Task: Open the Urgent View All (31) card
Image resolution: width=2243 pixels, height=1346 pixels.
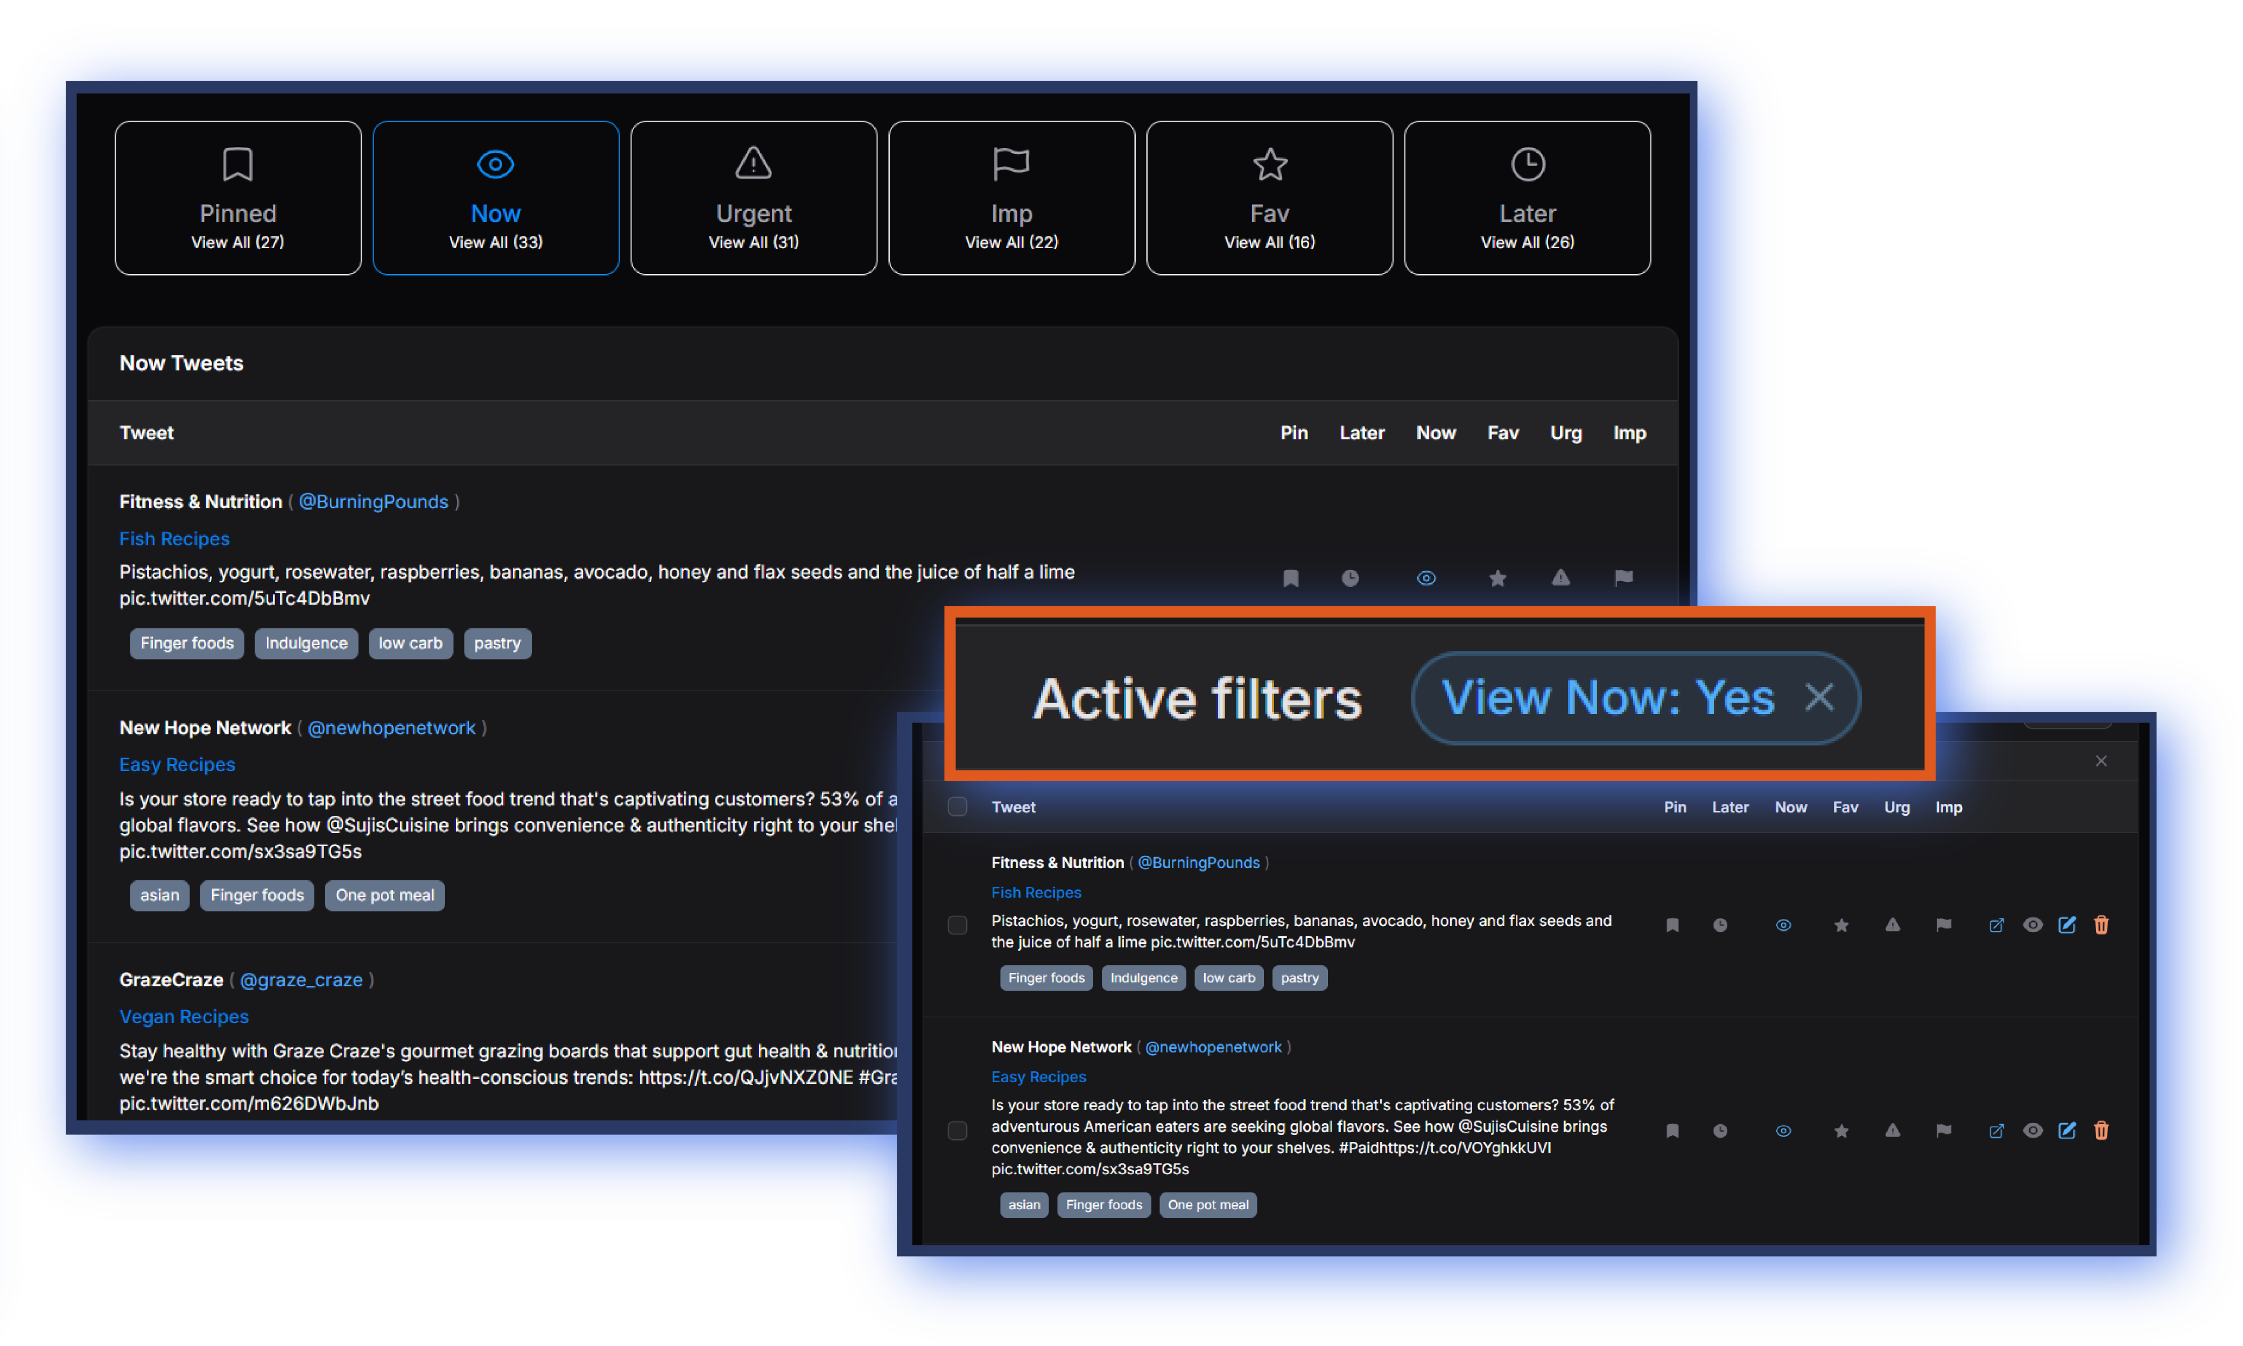Action: coord(754,198)
